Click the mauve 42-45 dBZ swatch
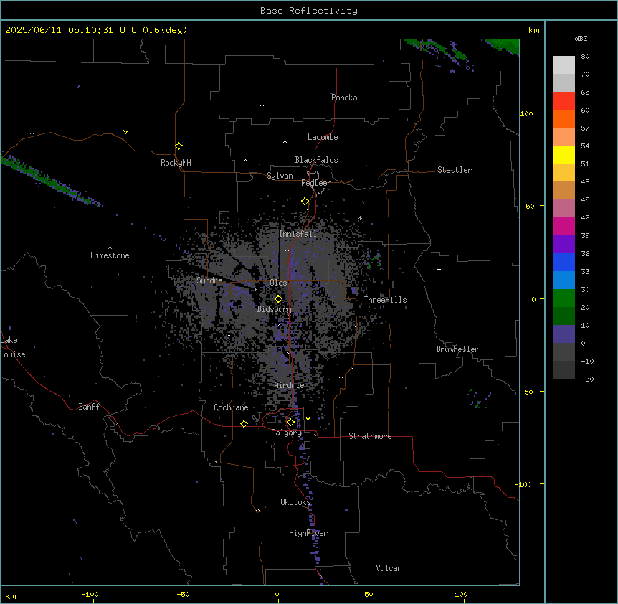 coord(564,209)
